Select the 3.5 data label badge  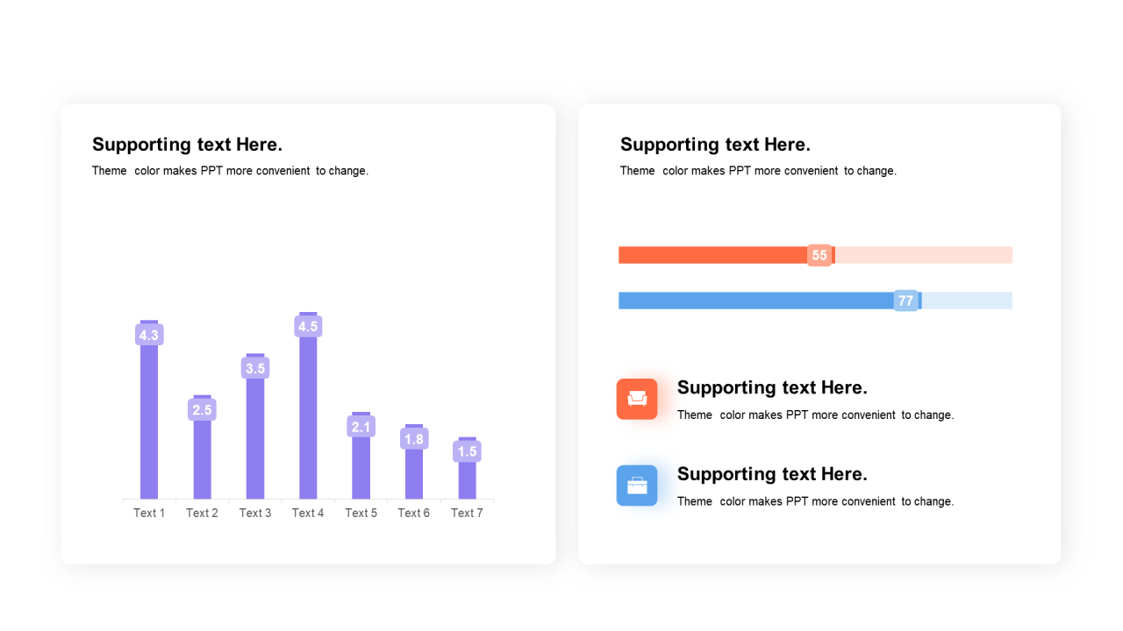(x=255, y=368)
